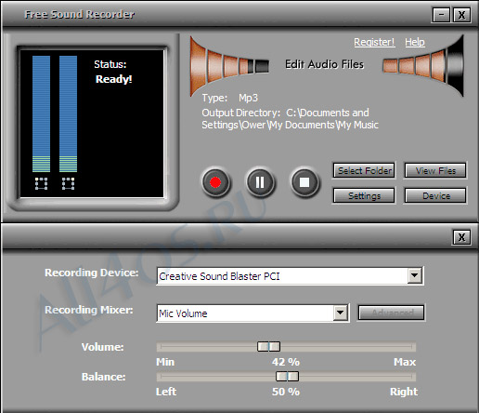Click the left channel level meter
Viewport: 479px width, 413px height.
[x=41, y=113]
